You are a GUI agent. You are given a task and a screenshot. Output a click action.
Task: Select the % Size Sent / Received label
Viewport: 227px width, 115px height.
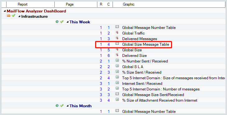142,72
